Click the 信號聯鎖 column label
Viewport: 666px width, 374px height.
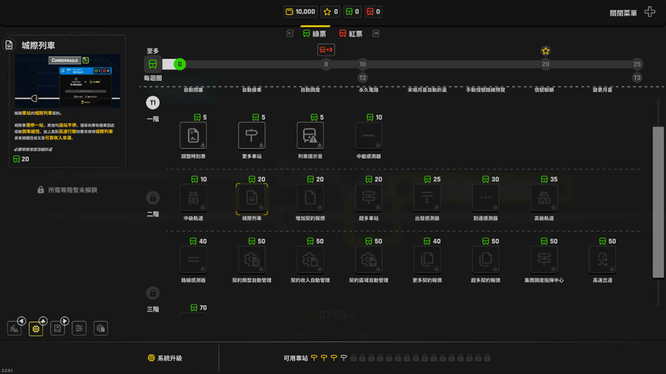544,90
